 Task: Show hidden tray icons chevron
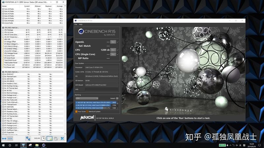coord(230,145)
